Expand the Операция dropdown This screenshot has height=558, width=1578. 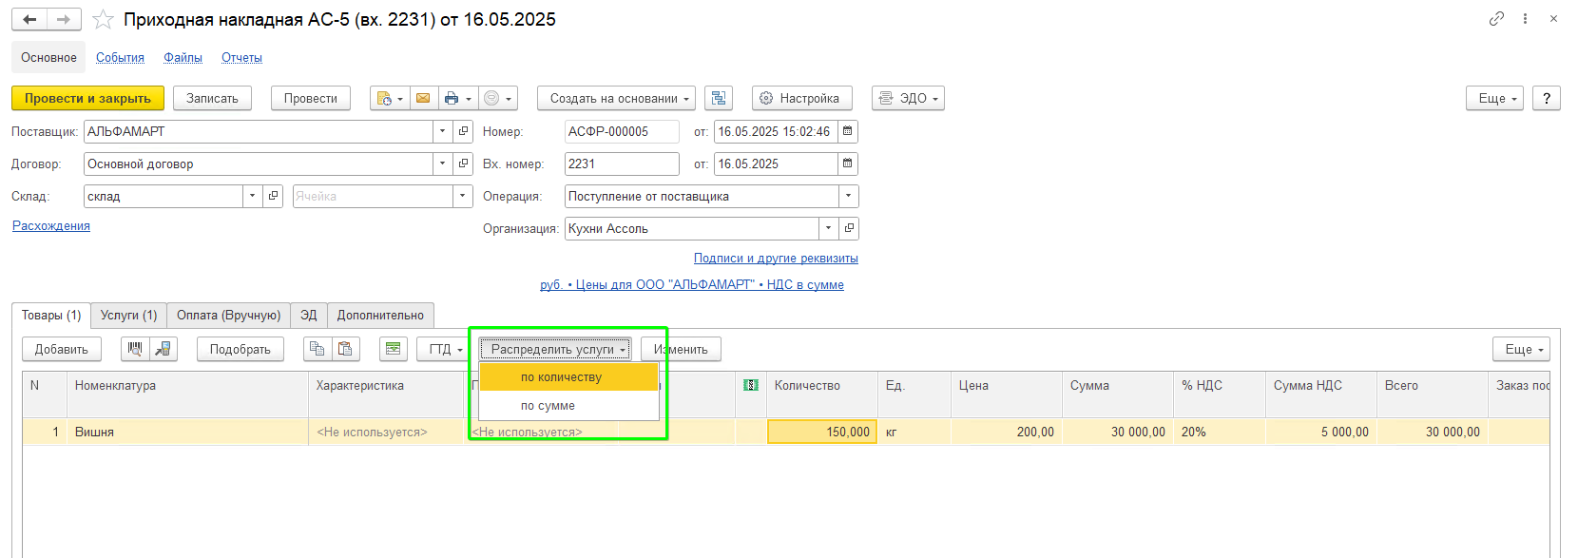point(848,197)
